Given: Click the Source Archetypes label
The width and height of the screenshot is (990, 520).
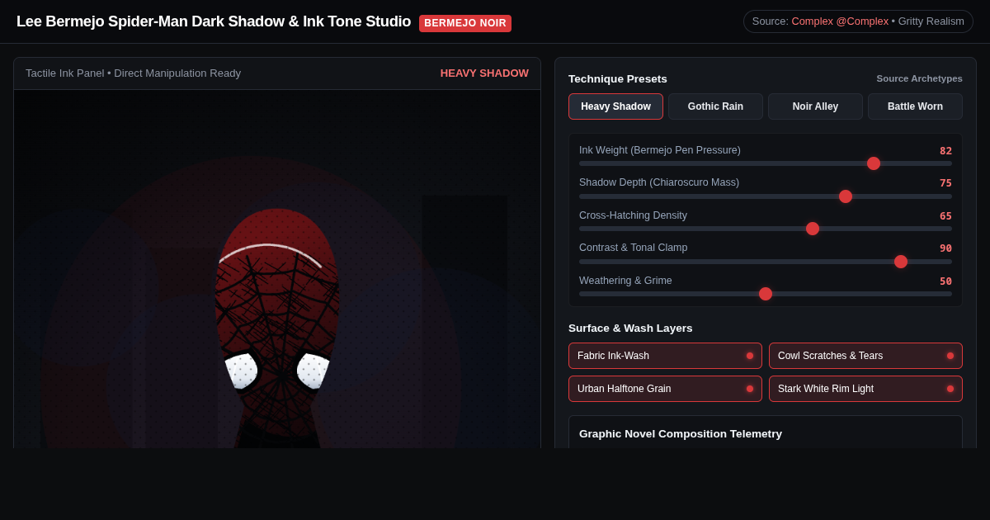Looking at the screenshot, I should pyautogui.click(x=919, y=78).
